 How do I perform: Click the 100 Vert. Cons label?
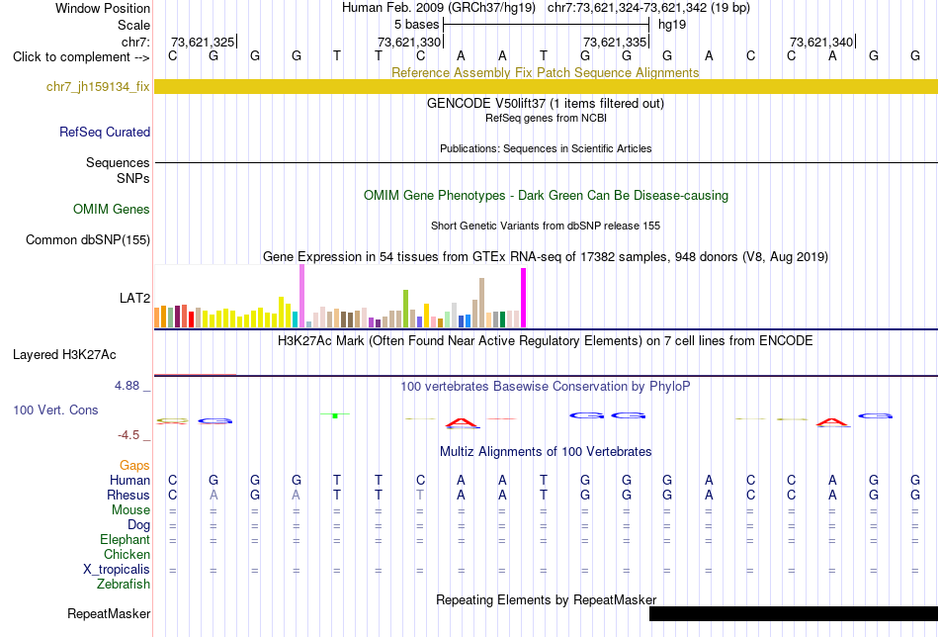(x=55, y=409)
